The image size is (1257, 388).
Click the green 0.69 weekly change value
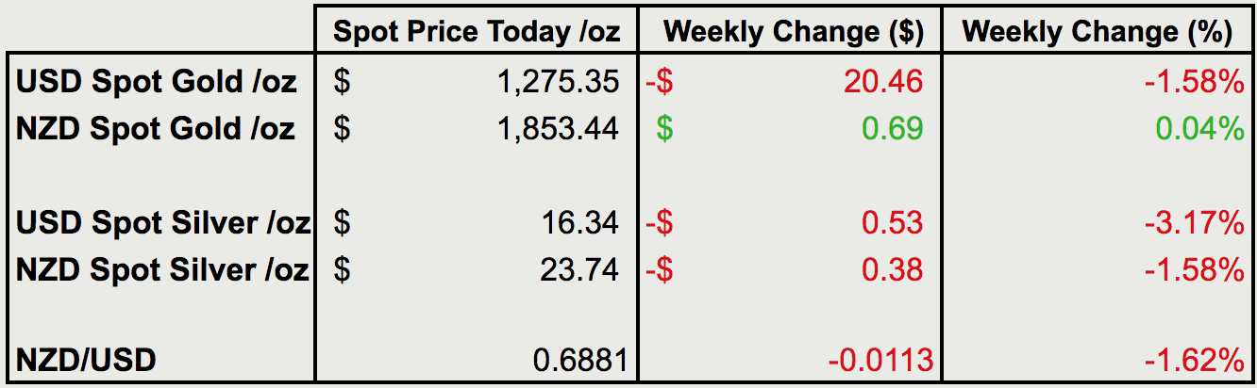pos(895,129)
